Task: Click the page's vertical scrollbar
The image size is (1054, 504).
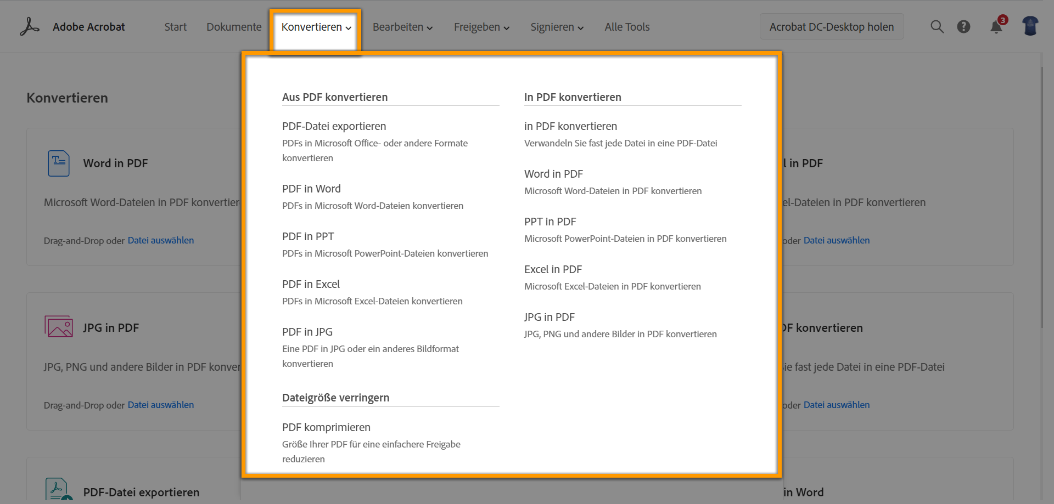Action: click(x=1042, y=197)
